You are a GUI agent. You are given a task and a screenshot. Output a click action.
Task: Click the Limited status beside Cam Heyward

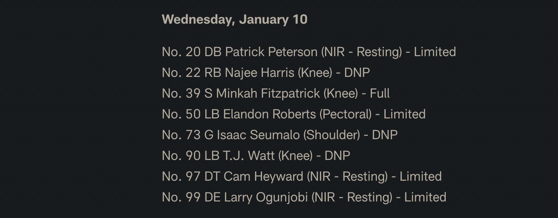pos(420,176)
